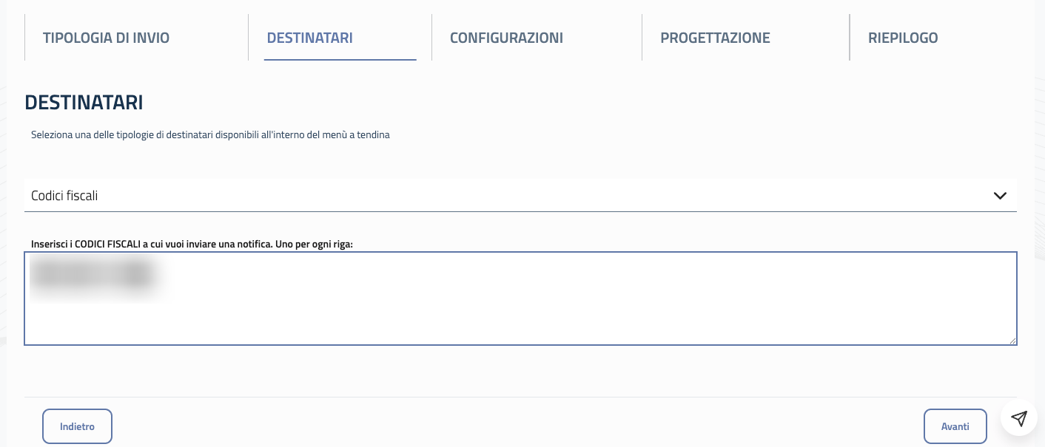
Task: Select the floating send action button bottom right
Action: [1019, 418]
